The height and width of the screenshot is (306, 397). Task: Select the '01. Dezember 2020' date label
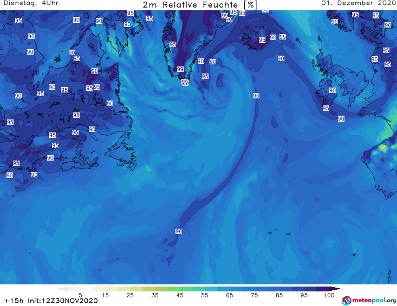tap(359, 3)
